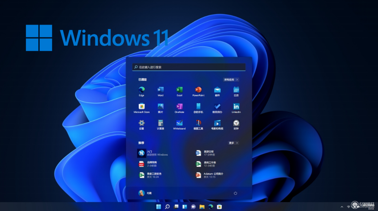Open the PDF file from 2 小时前
The width and height of the screenshot is (378, 211).
click(x=148, y=164)
